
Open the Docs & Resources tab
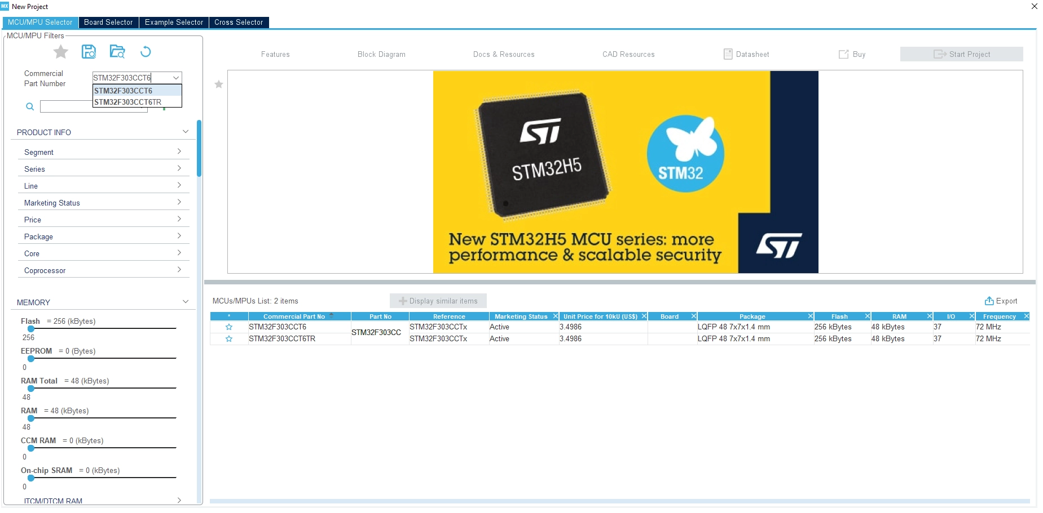(x=504, y=55)
